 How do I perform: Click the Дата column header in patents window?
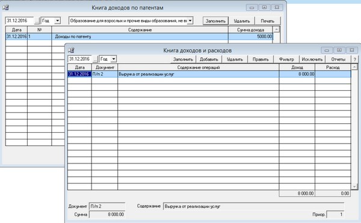point(16,30)
